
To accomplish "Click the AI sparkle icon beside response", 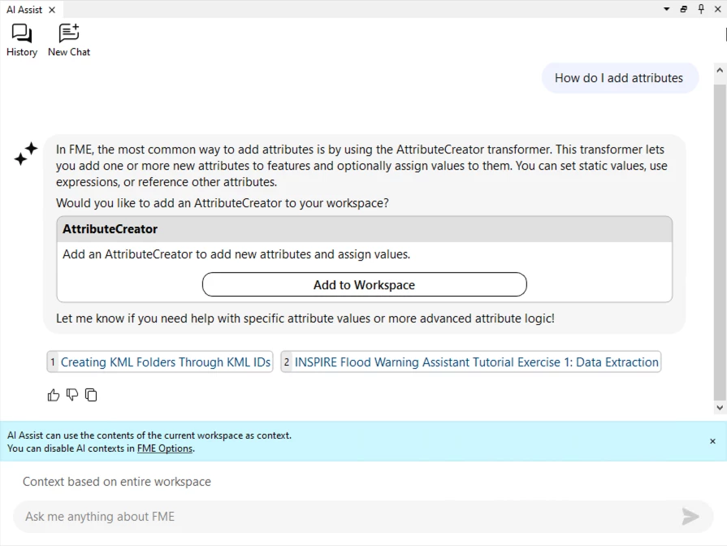I will click(x=26, y=154).
